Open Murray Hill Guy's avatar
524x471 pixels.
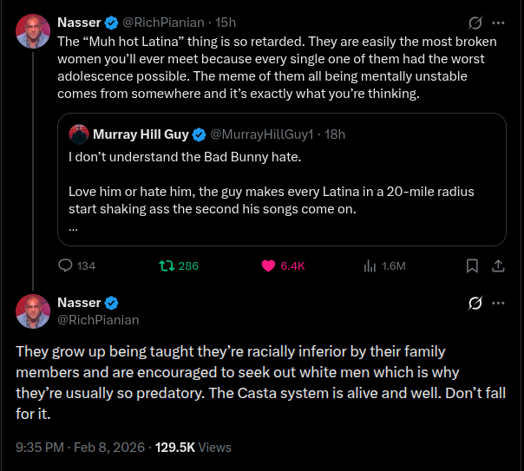[x=79, y=134]
